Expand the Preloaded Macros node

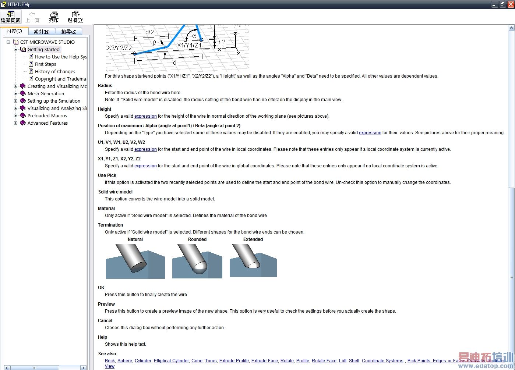point(16,115)
